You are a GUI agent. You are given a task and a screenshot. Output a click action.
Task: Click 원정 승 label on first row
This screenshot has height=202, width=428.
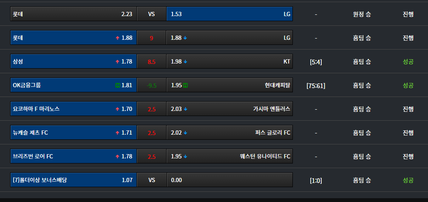[362, 14]
